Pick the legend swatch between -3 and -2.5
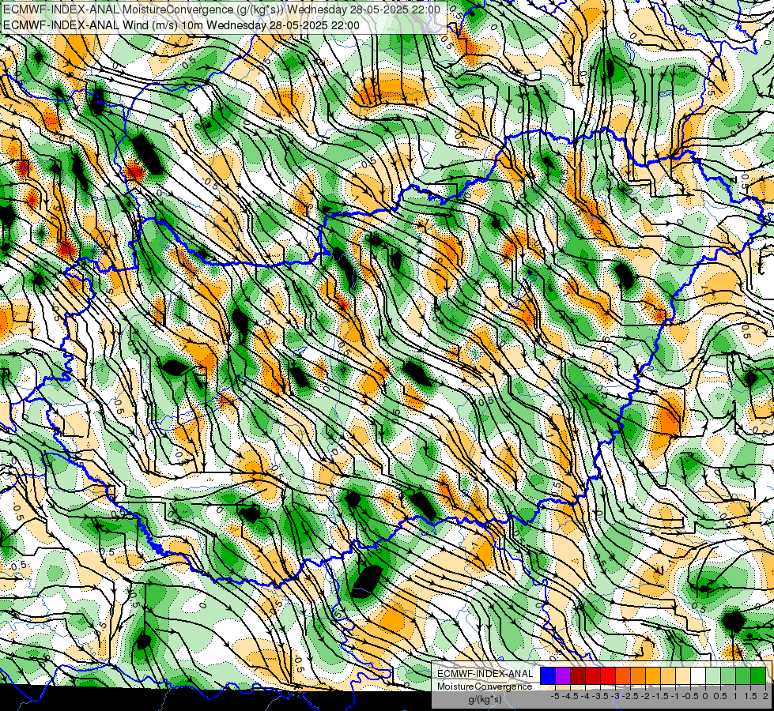 coord(623,675)
